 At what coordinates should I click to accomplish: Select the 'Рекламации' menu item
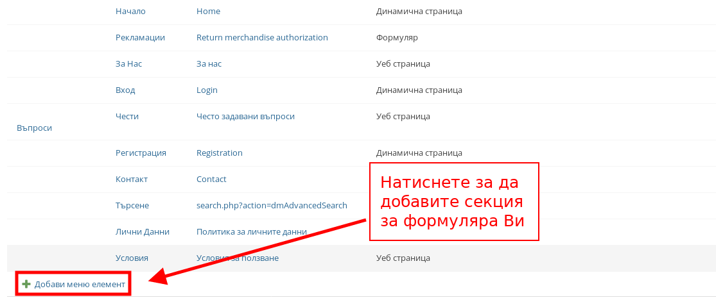click(140, 38)
